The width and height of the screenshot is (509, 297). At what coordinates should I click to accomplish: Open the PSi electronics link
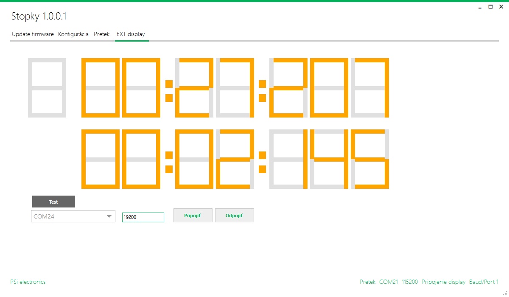coord(28,282)
